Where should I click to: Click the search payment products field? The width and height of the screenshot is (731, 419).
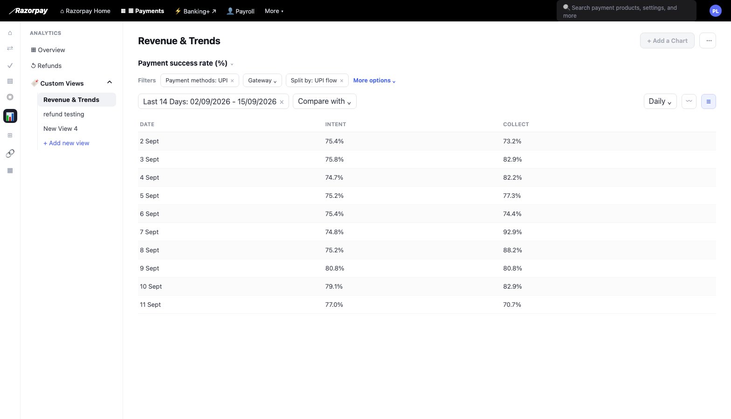(x=626, y=11)
